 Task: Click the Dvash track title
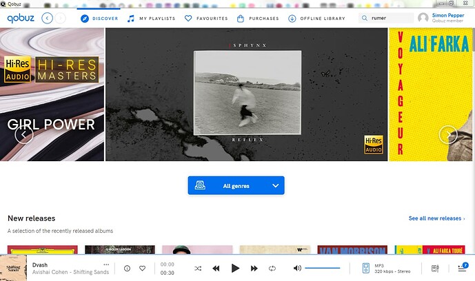[x=40, y=265]
